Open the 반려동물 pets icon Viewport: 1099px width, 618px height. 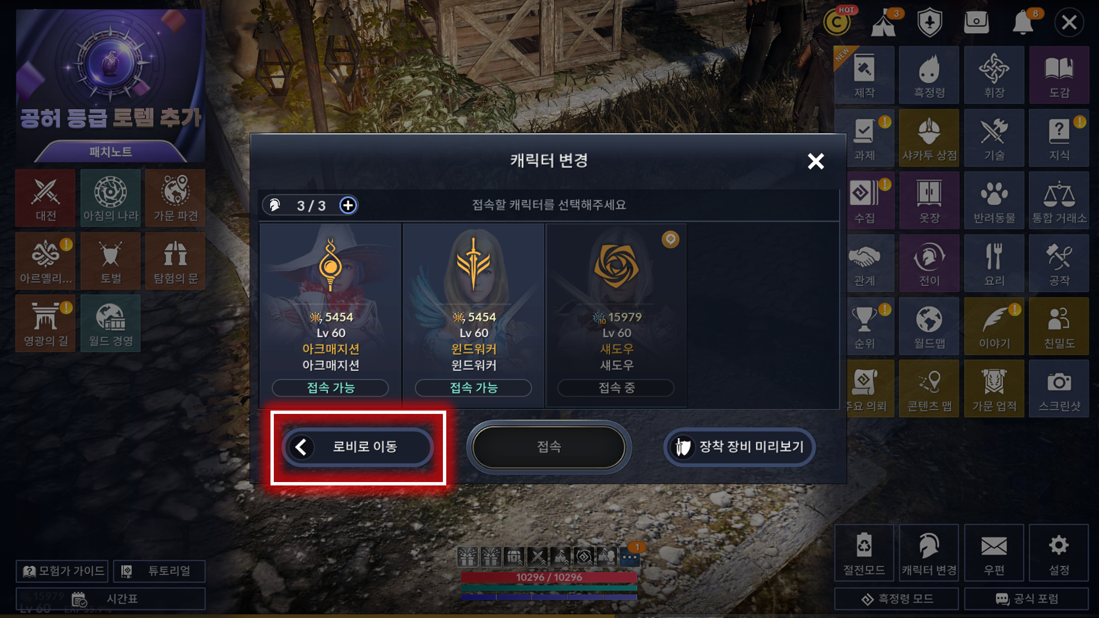click(x=994, y=200)
